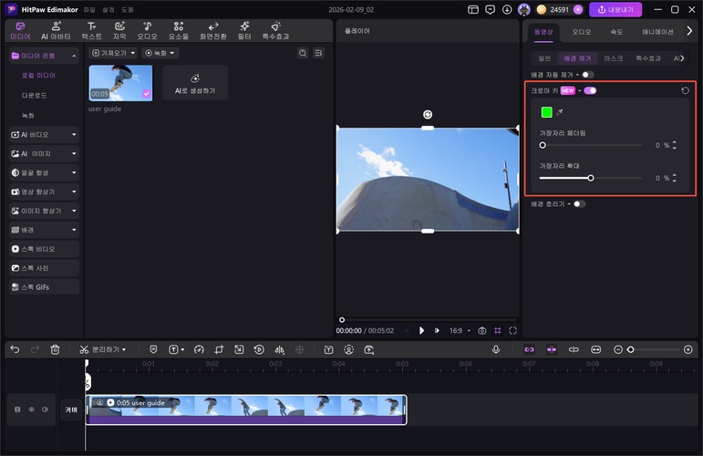Viewport: 703px width, 456px height.
Task: Enable the 배경 자동 제거 toggle
Action: (x=587, y=74)
